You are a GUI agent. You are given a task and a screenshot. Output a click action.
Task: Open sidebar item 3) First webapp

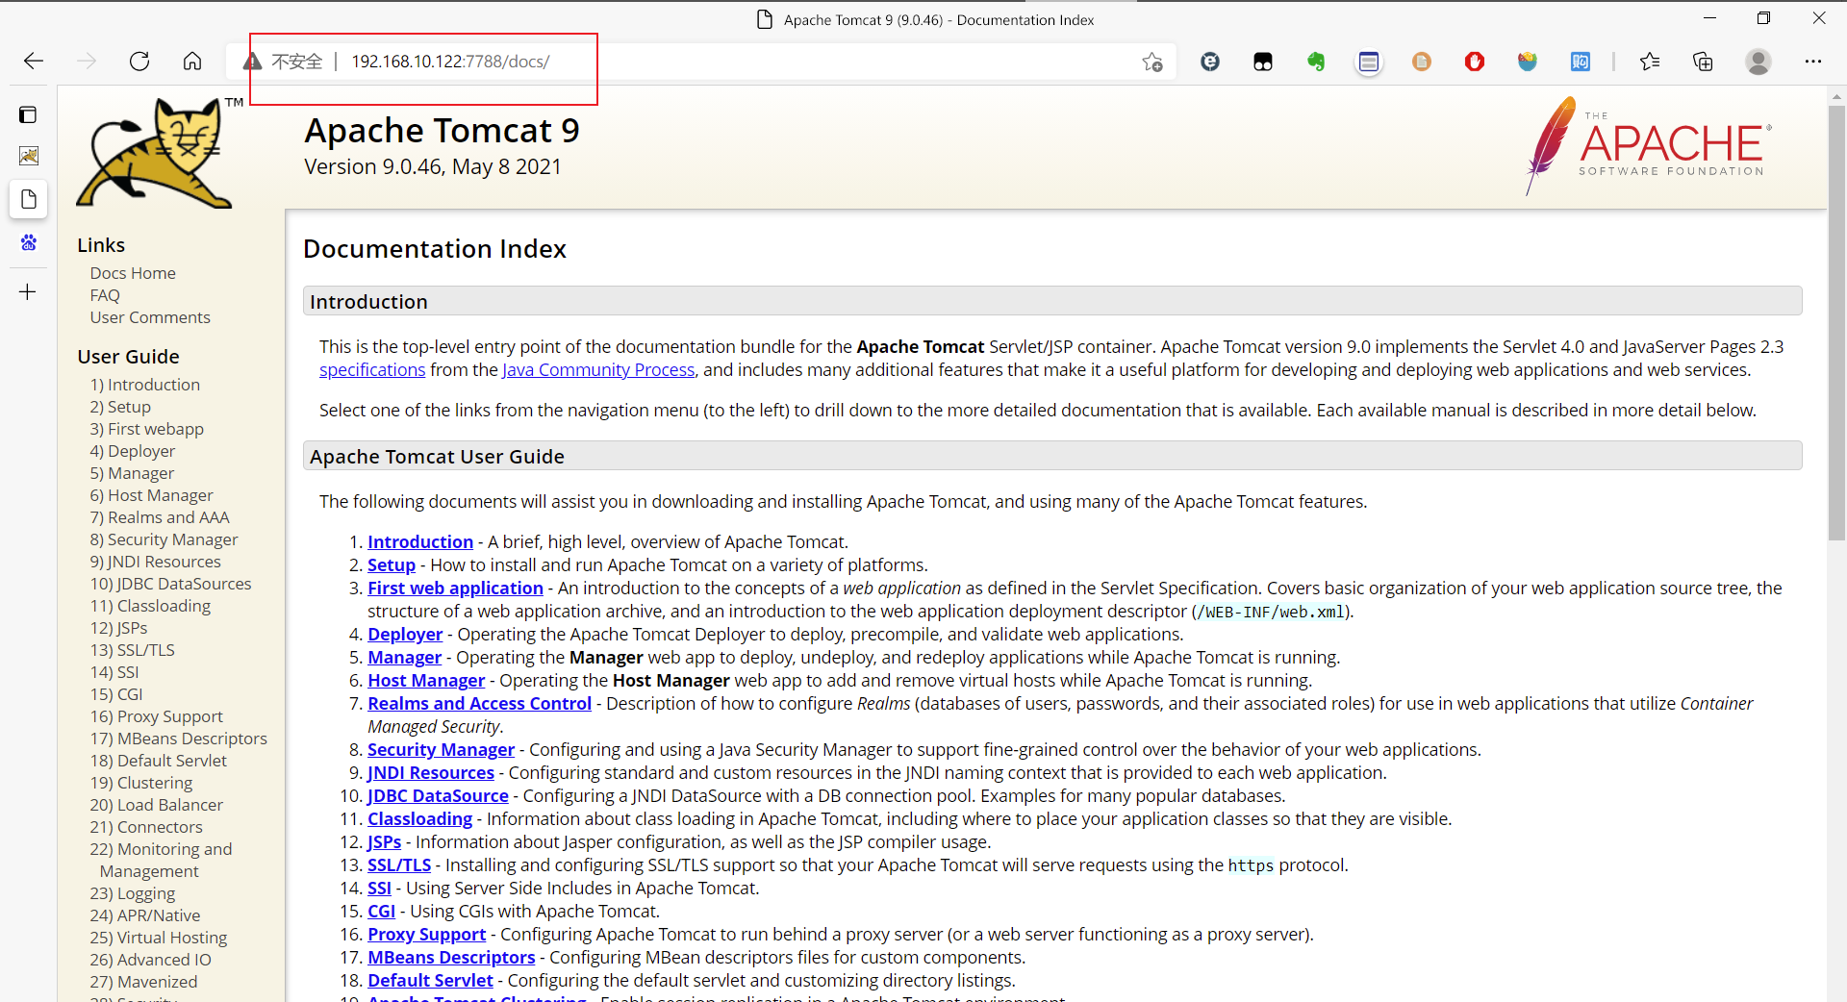click(147, 429)
